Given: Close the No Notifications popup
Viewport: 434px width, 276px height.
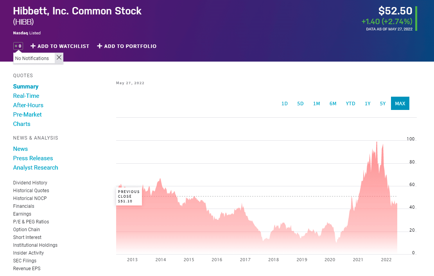Looking at the screenshot, I should click(59, 58).
